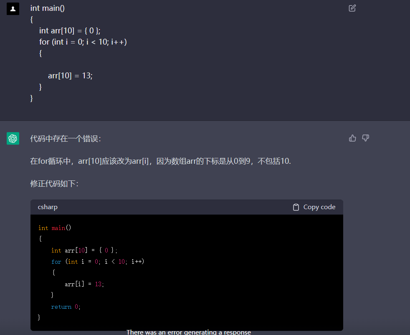
Task: Click the edit message pencil icon
Action: [352, 8]
